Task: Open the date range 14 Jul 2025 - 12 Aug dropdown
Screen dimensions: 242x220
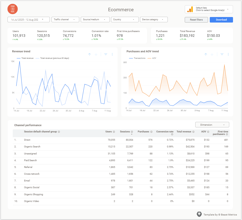Action: 28,20
